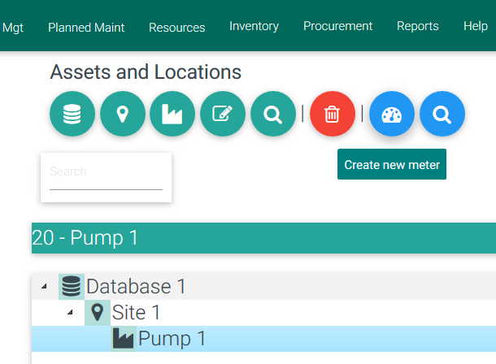Open the Procurement menu
496x364 pixels.
(337, 26)
